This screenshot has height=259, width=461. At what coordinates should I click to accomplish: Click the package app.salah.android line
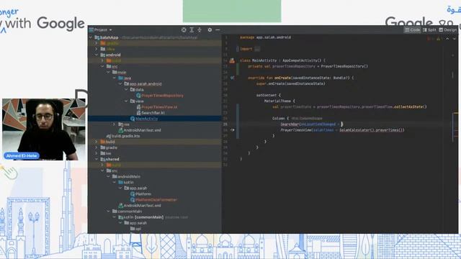coord(266,37)
